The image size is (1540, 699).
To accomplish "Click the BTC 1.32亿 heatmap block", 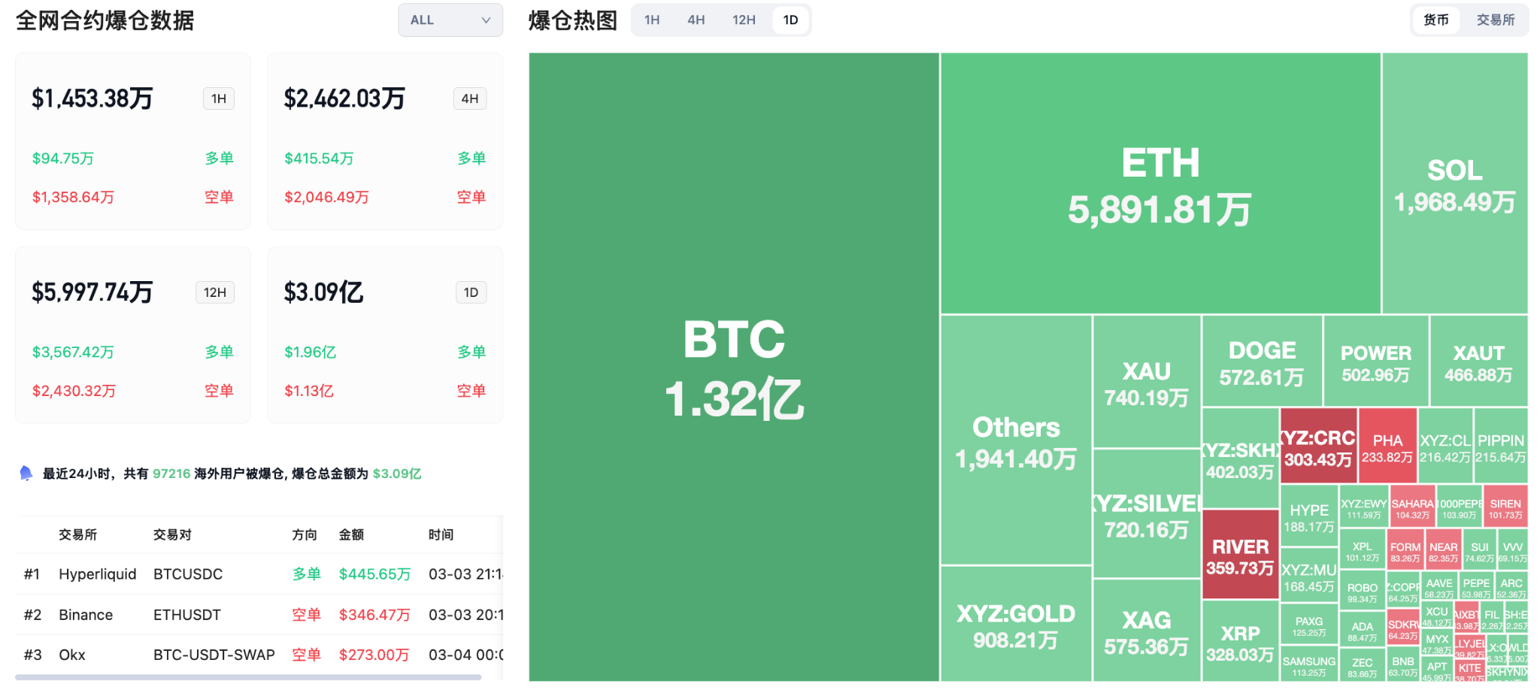I will (734, 368).
